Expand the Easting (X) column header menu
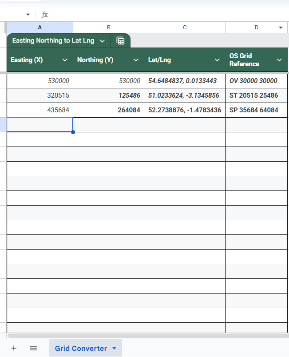Image resolution: width=289 pixels, height=357 pixels. tap(65, 59)
